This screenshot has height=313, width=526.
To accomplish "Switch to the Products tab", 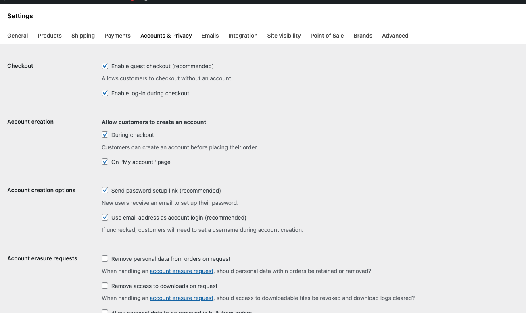I will coord(50,36).
